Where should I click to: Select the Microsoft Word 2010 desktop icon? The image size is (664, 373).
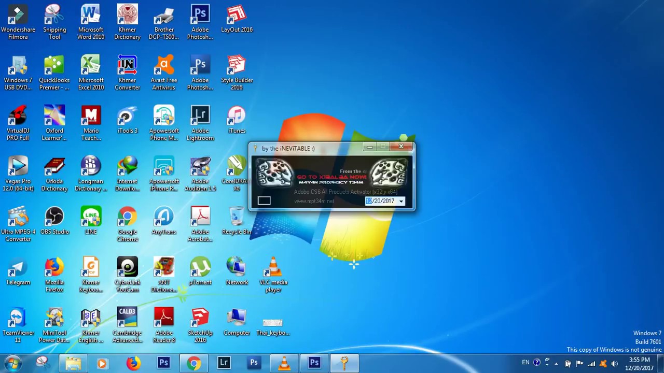coord(91,22)
